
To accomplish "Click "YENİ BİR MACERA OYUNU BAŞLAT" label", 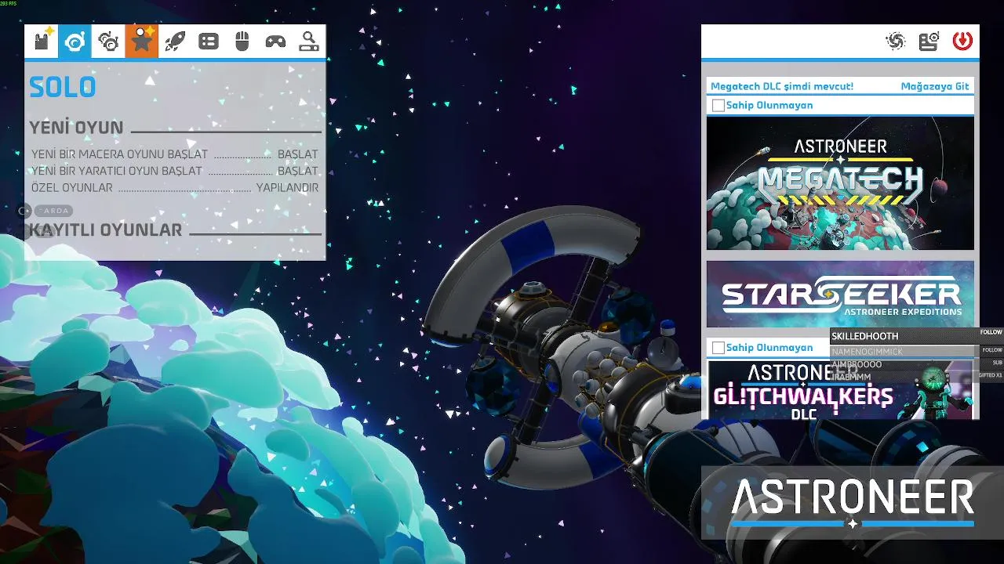I will pyautogui.click(x=120, y=154).
